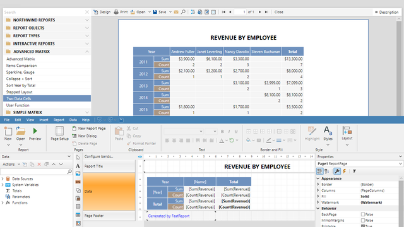Toggle Bold text formatting

[222, 132]
